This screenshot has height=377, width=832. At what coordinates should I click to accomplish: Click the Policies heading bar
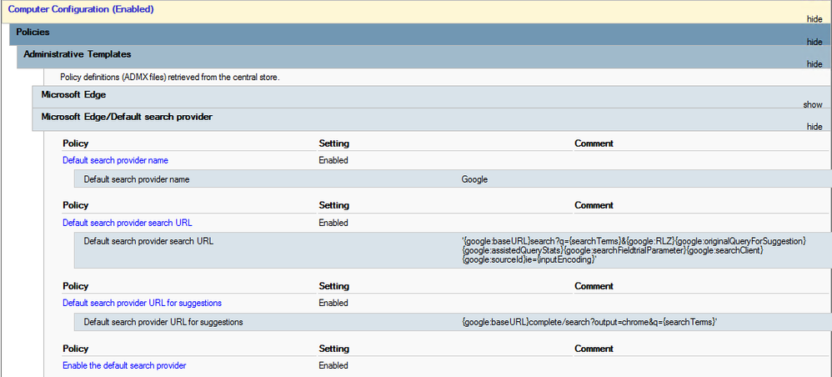point(33,32)
